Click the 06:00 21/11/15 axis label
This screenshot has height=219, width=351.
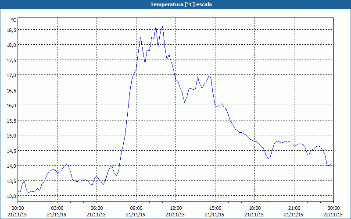coord(96,212)
